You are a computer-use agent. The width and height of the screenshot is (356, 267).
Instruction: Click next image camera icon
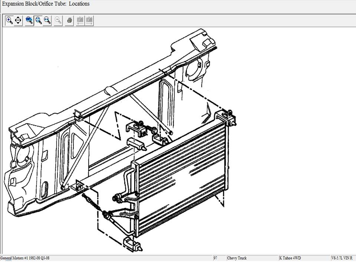click(x=89, y=20)
